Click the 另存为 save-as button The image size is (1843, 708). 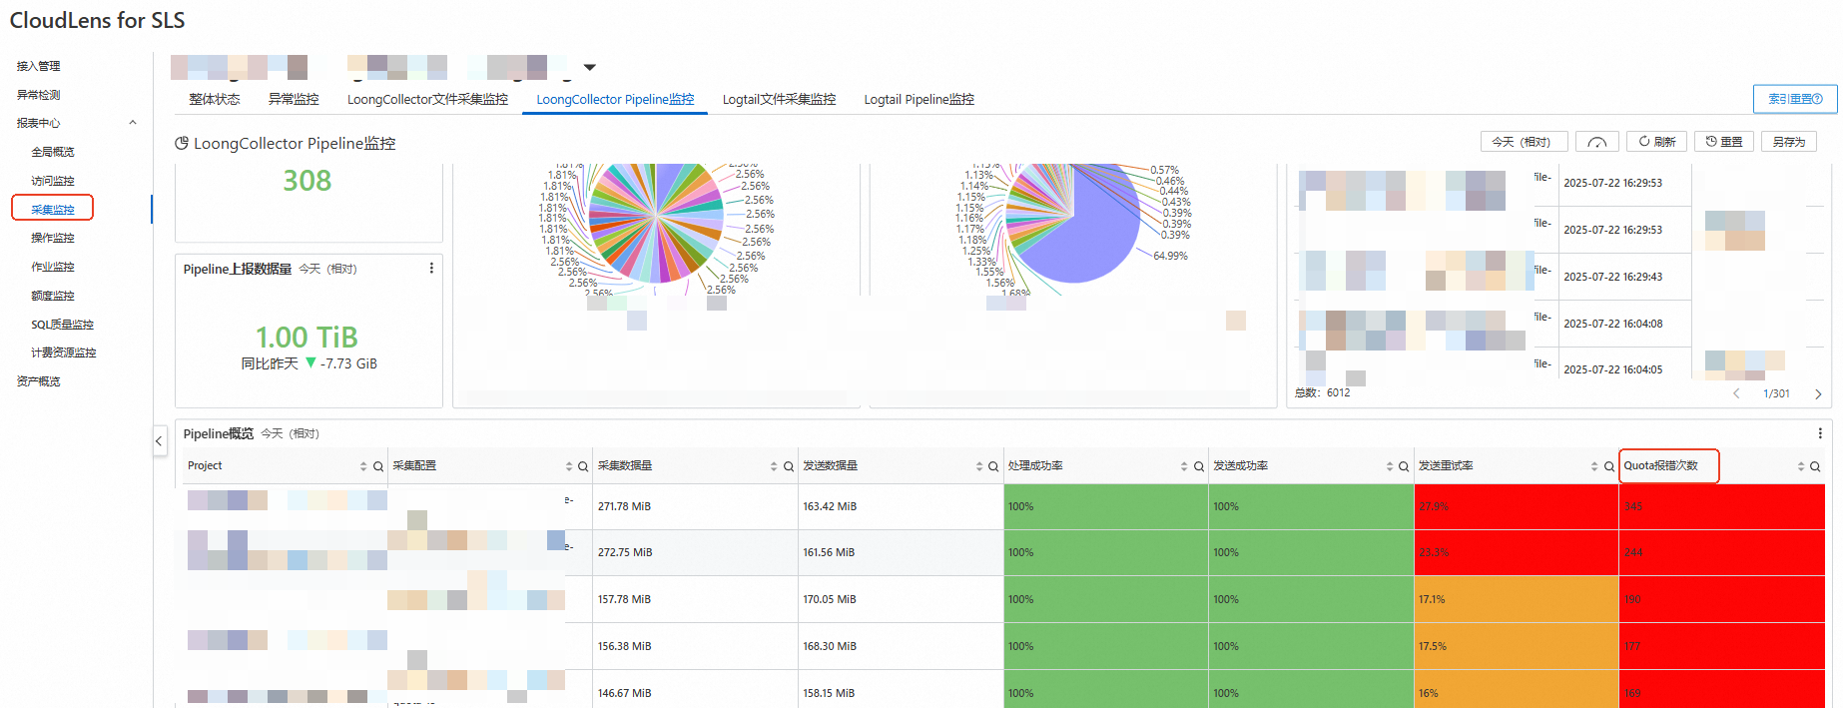(x=1789, y=142)
